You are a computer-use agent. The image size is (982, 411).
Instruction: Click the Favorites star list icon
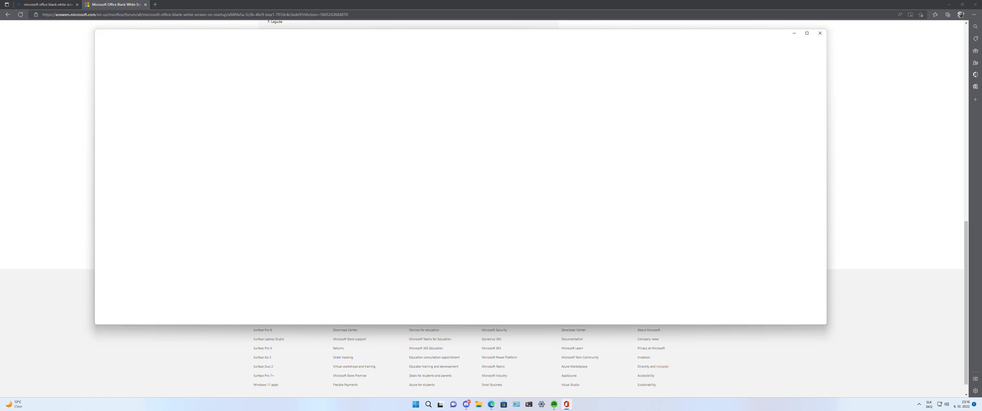[935, 15]
